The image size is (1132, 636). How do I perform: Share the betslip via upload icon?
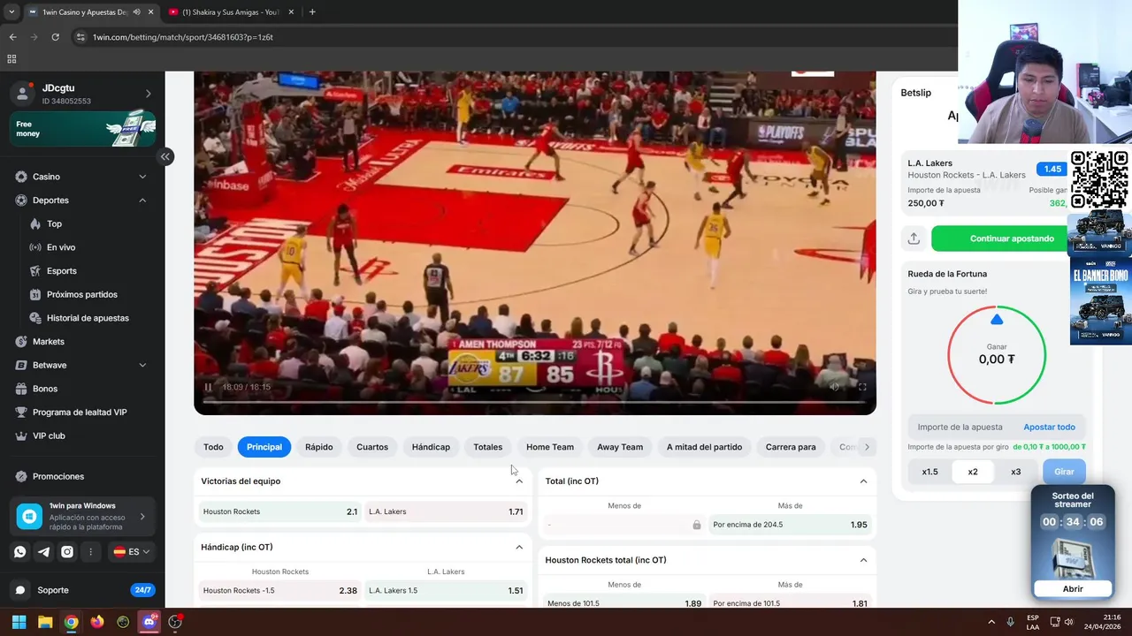pos(914,238)
